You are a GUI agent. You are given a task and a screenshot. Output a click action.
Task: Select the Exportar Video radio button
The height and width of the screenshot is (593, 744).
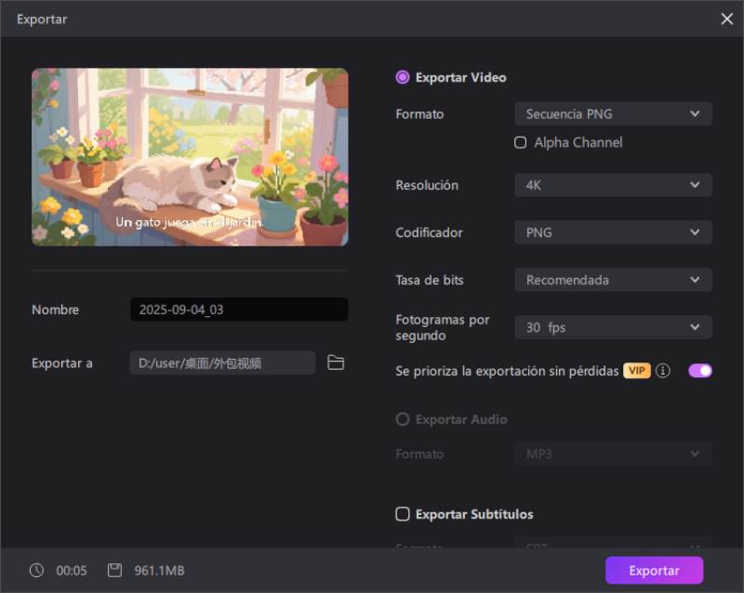(403, 78)
